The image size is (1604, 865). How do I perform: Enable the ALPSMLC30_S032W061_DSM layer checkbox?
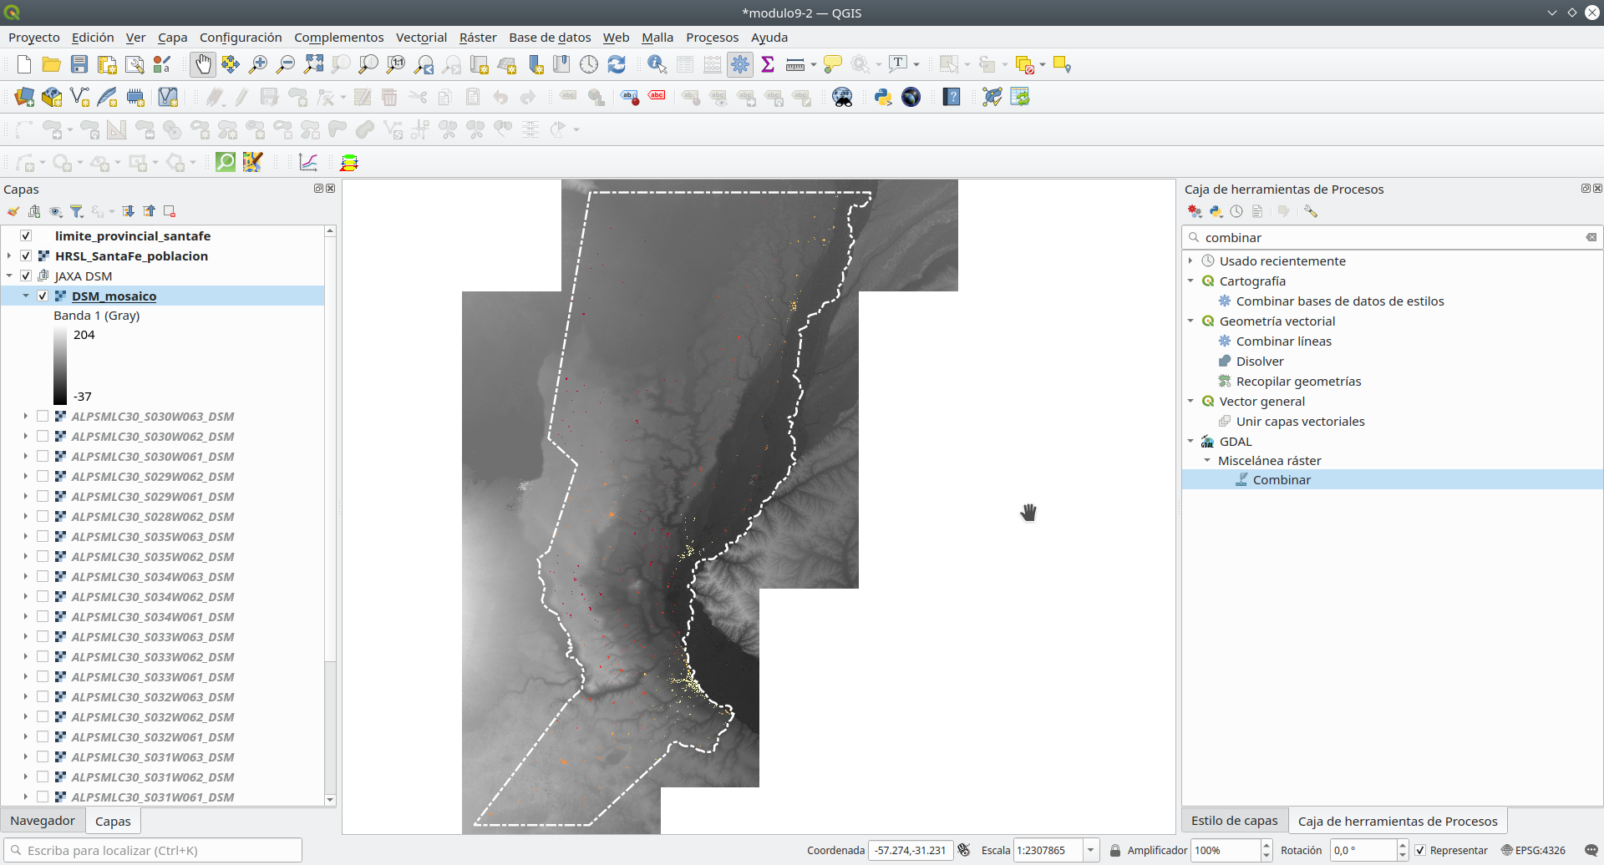point(43,736)
